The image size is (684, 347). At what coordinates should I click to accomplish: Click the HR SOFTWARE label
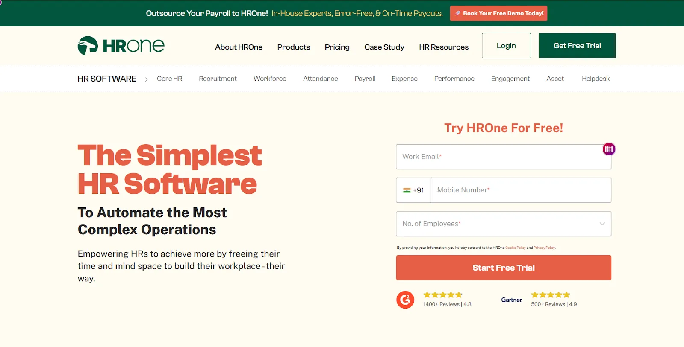(x=107, y=79)
